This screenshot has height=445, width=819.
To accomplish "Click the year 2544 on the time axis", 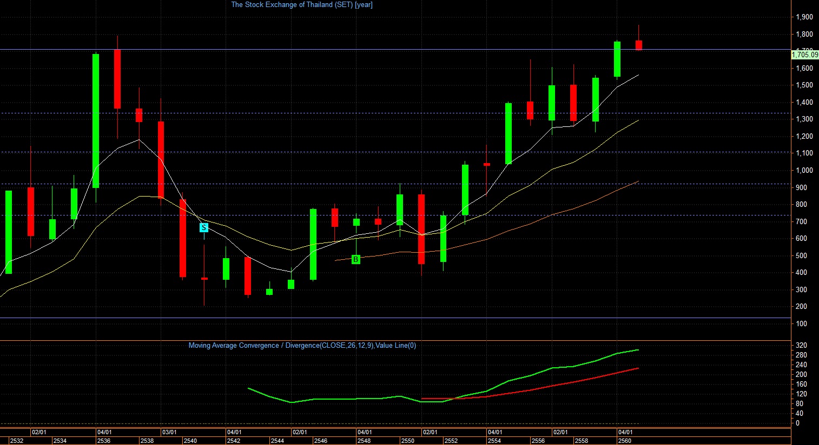I will click(x=277, y=441).
